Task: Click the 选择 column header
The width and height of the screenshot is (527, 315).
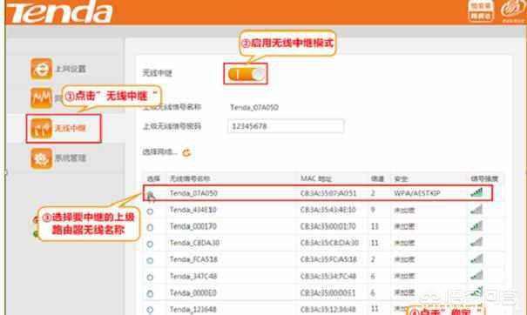Action: tap(153, 178)
